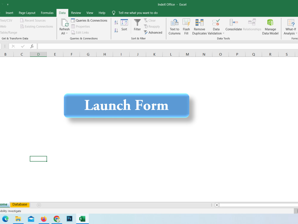Sort A to Z ascending
This screenshot has height=224, width=298.
(116, 22)
